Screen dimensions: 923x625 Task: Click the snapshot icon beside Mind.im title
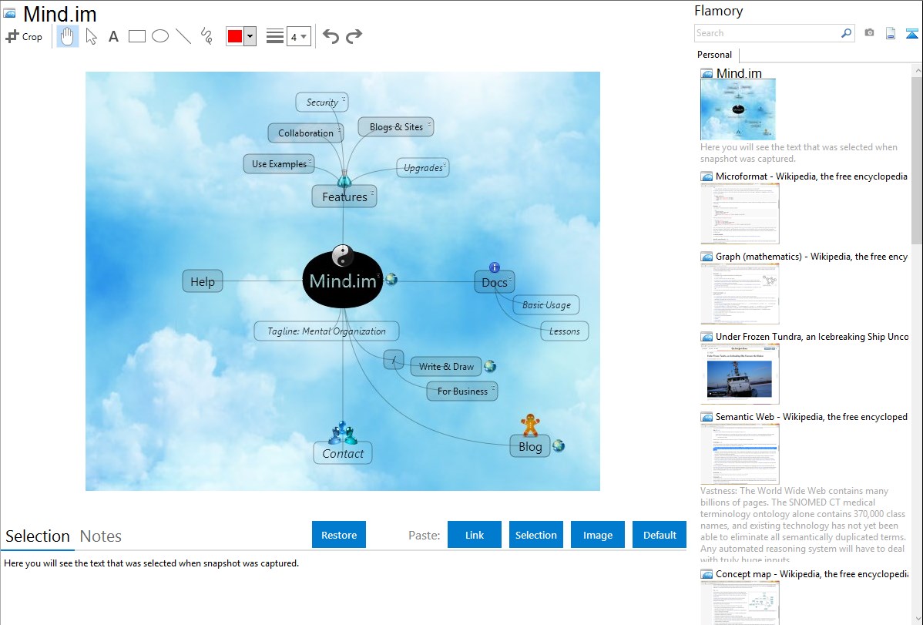tap(9, 13)
